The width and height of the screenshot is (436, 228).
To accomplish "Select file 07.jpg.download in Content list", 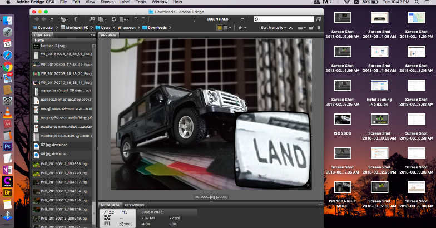I will coord(62,145).
